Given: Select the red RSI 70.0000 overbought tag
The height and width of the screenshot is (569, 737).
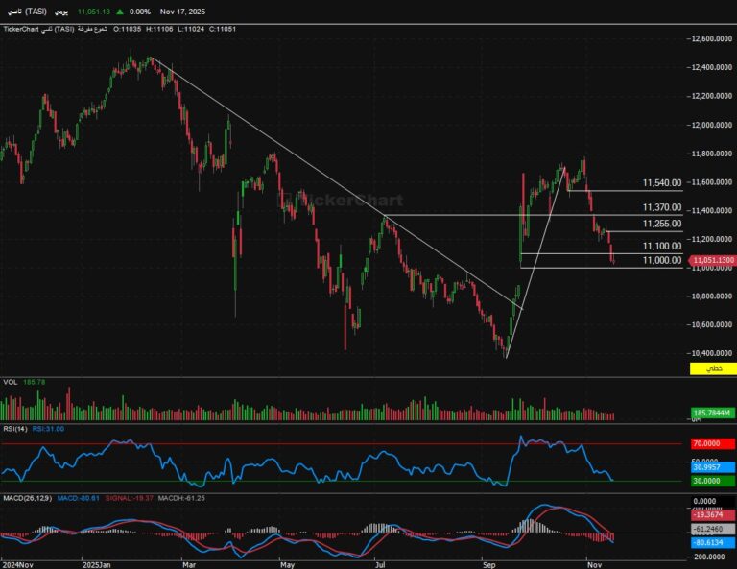Looking at the screenshot, I should pyautogui.click(x=713, y=444).
